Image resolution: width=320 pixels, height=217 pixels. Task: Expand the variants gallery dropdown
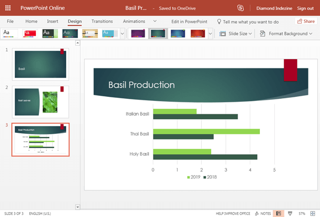click(x=211, y=33)
